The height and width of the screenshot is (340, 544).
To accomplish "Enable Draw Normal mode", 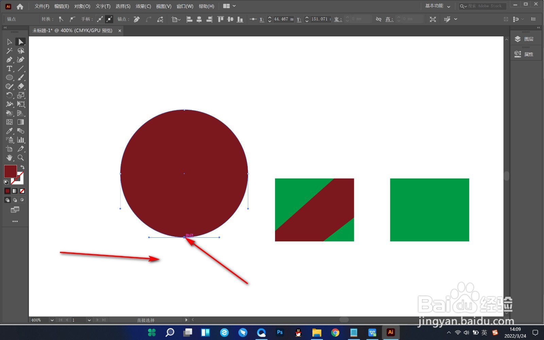I will (7, 200).
